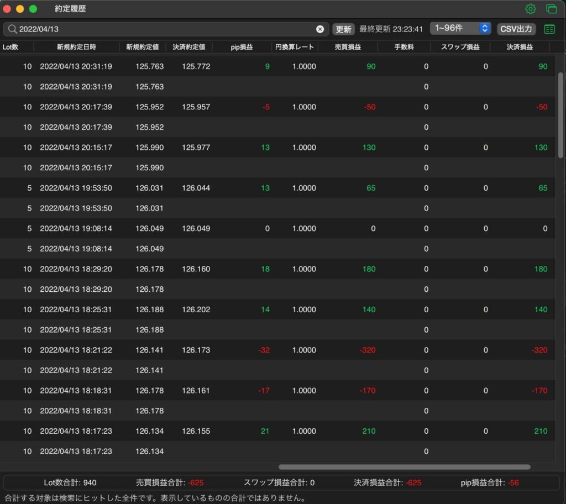Click the 売買損益 column header
Screen dimensions: 566x504
(x=348, y=47)
